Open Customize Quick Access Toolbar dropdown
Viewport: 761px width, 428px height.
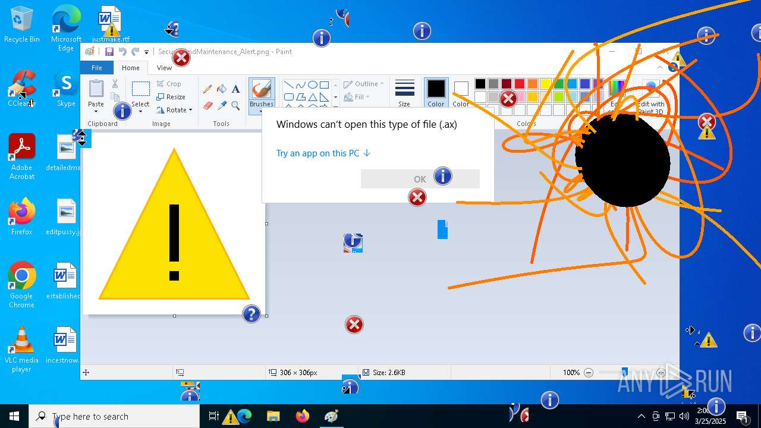pos(147,52)
